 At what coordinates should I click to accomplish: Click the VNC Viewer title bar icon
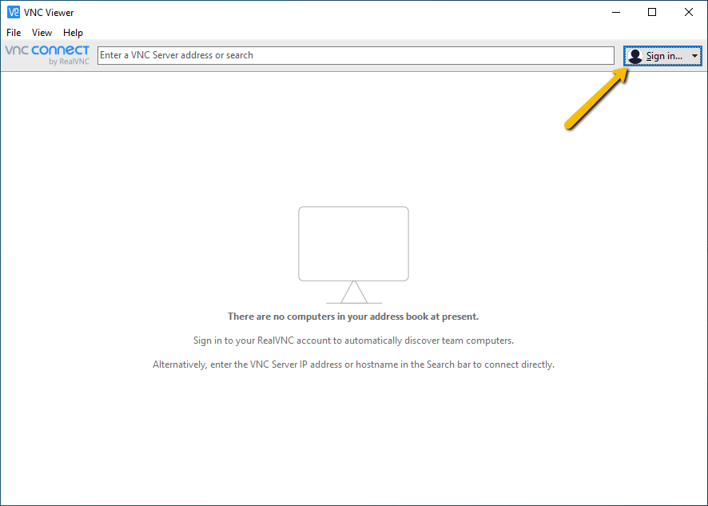[13, 12]
